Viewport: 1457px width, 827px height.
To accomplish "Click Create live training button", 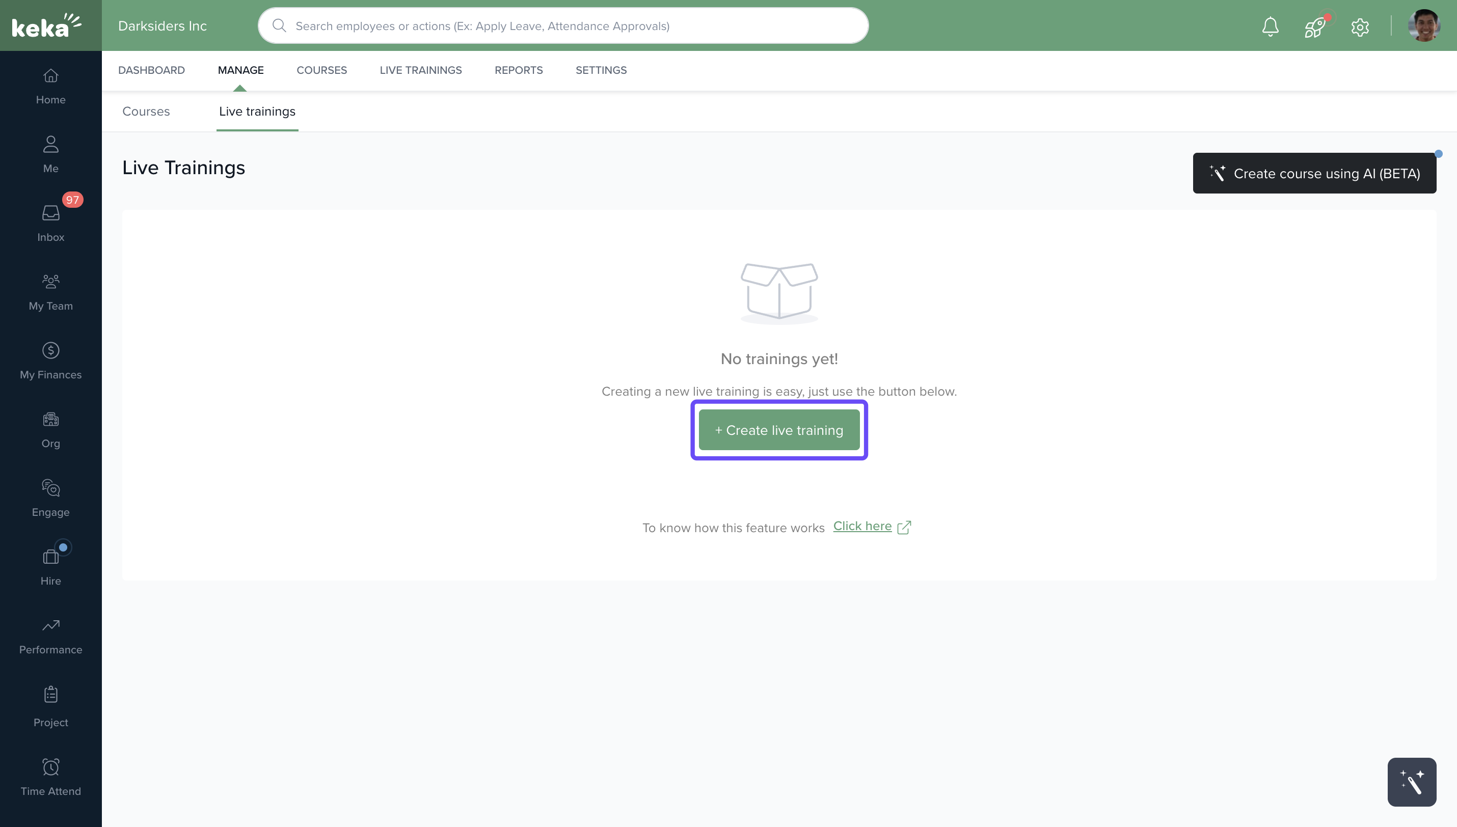I will coord(779,430).
